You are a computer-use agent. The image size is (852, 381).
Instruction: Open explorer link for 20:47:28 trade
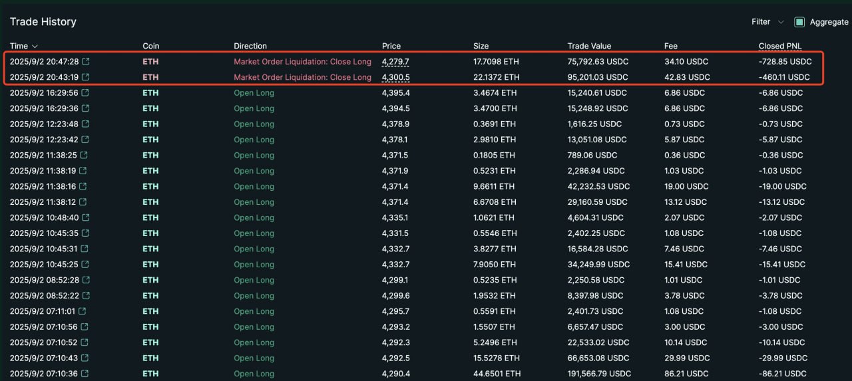click(85, 62)
